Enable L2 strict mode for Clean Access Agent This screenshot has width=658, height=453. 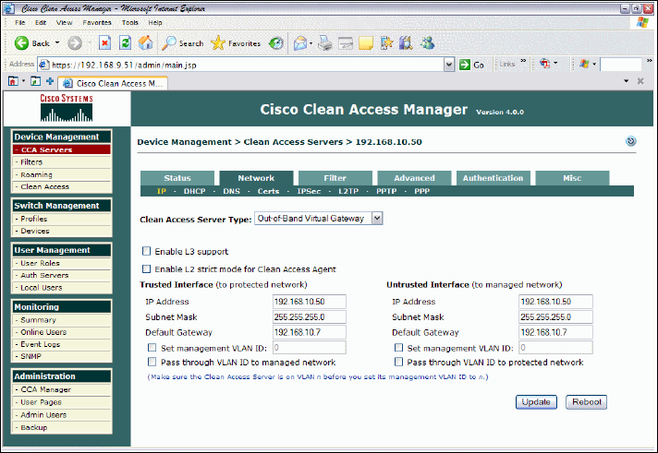(x=146, y=269)
